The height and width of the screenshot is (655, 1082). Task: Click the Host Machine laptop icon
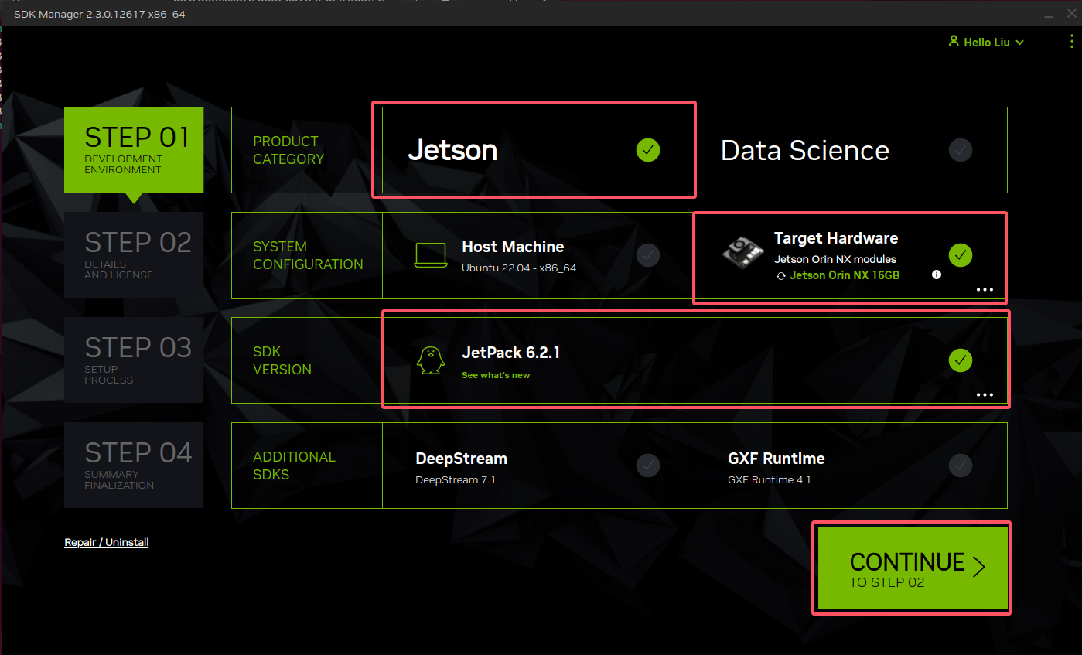click(x=431, y=255)
